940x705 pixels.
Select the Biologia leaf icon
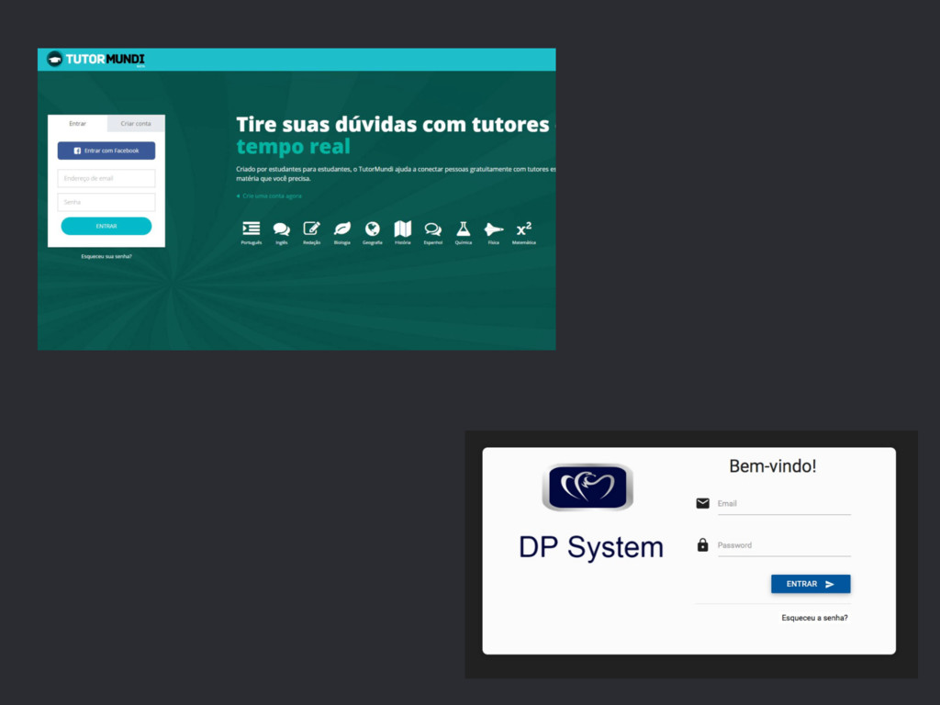point(341,229)
